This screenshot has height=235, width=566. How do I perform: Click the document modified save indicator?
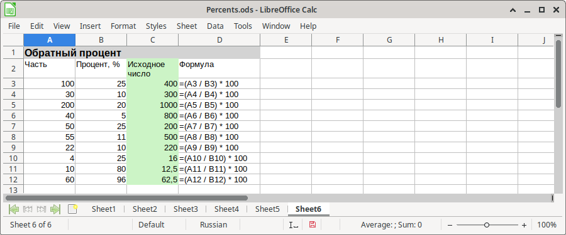coord(313,225)
